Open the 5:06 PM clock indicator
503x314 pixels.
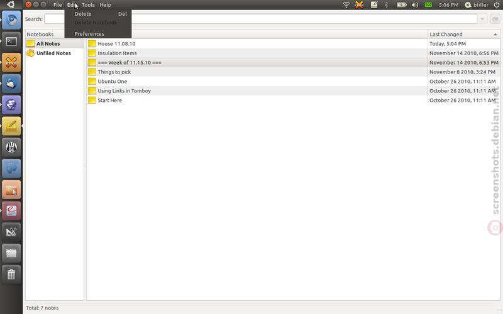(x=448, y=5)
